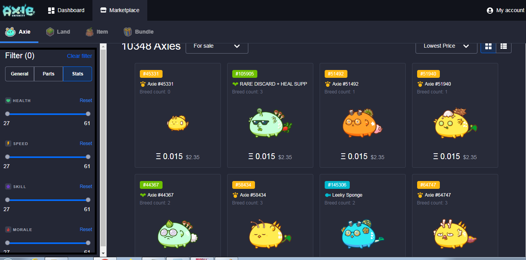Click the Item sack icon

click(90, 32)
